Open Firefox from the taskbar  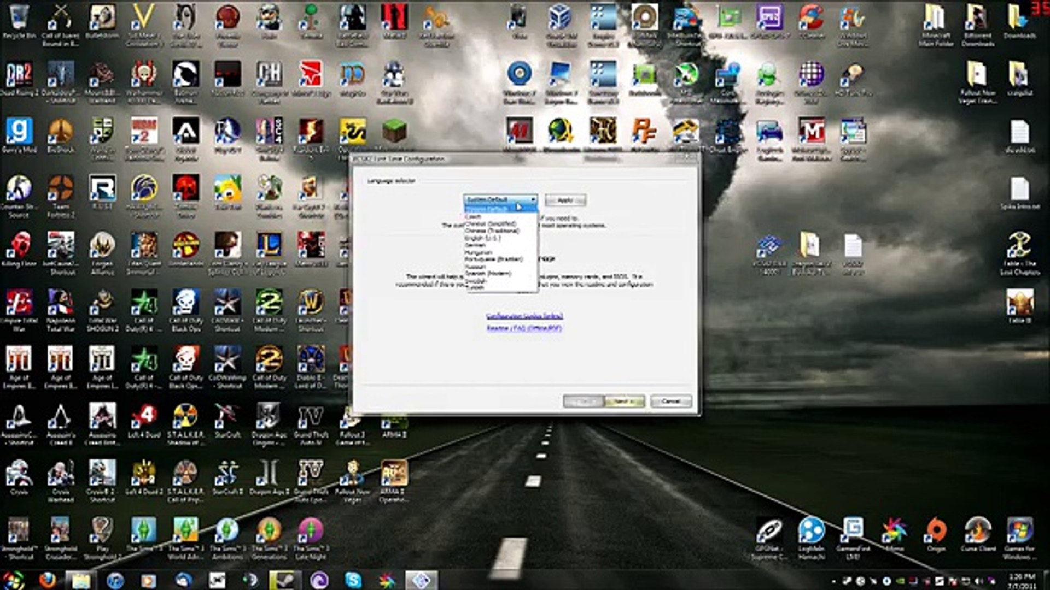point(48,580)
